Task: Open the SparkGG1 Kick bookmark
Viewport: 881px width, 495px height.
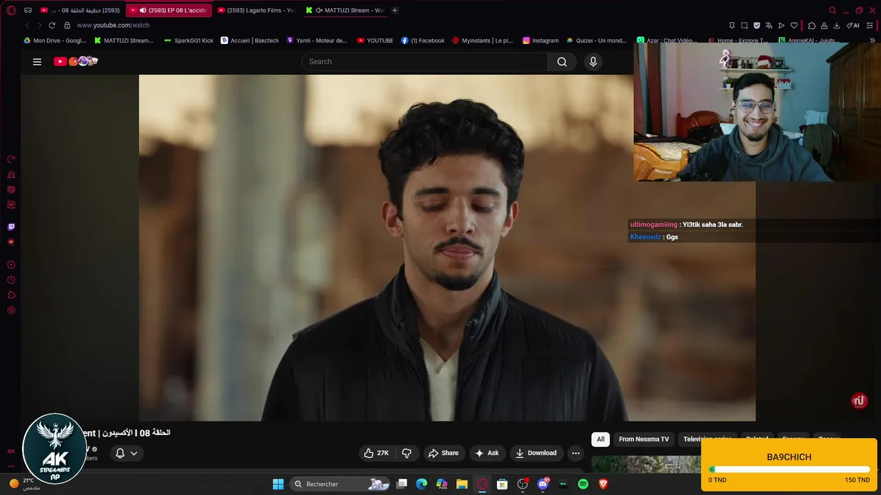Action: (x=189, y=41)
